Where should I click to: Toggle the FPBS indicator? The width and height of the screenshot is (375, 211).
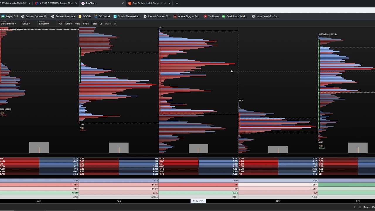(86, 23)
